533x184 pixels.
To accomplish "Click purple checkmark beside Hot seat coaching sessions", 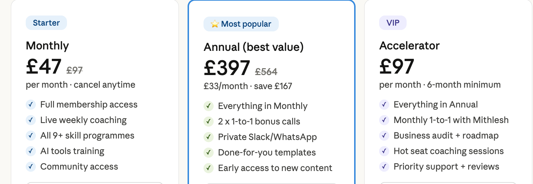I will (x=384, y=151).
